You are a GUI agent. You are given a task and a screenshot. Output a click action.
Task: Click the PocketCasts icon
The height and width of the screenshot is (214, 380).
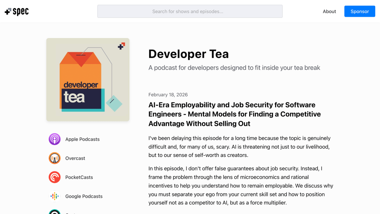tap(54, 177)
